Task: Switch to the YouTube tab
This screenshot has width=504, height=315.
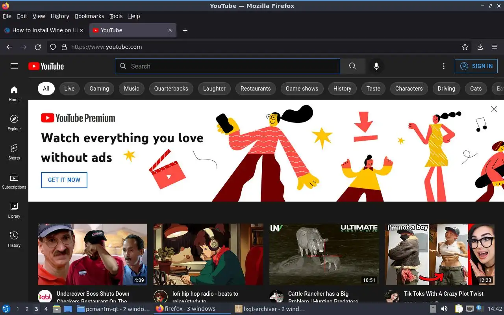Action: (x=133, y=30)
